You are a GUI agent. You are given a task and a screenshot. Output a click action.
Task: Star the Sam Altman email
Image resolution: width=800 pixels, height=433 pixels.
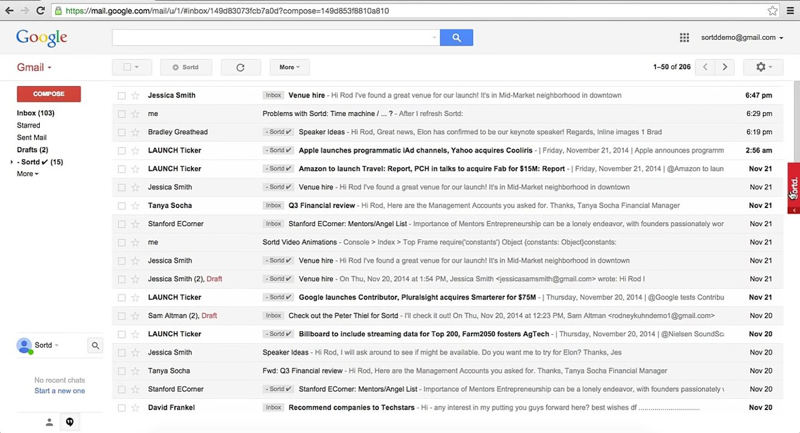pyautogui.click(x=135, y=315)
